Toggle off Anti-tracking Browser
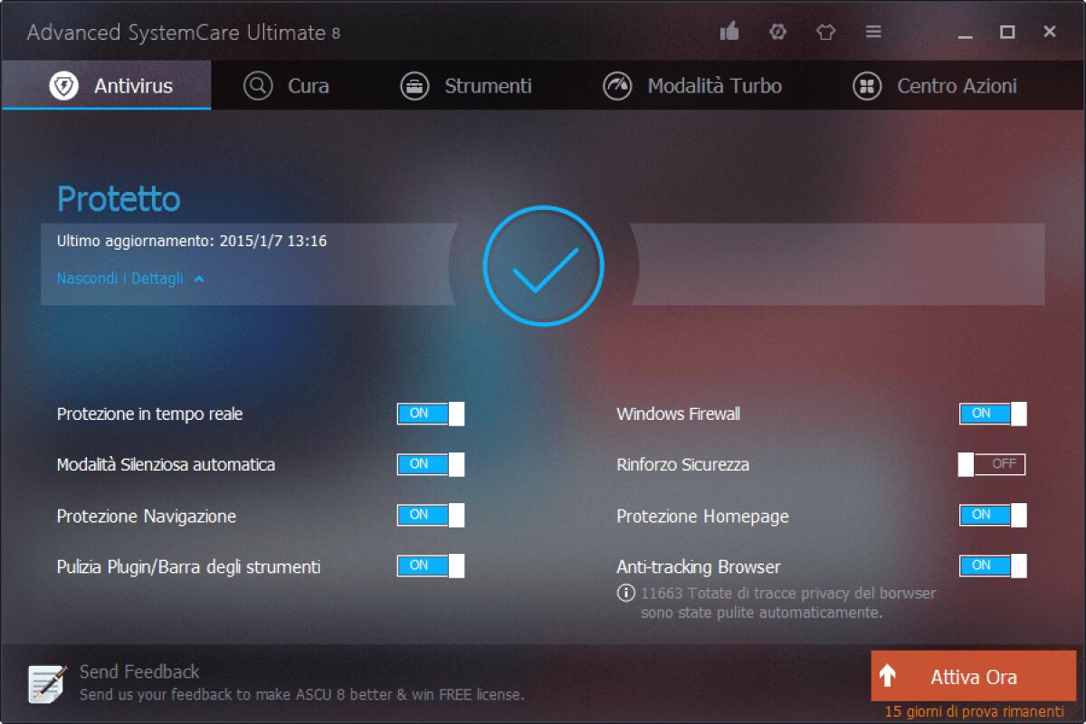The height and width of the screenshot is (724, 1086). point(992,566)
